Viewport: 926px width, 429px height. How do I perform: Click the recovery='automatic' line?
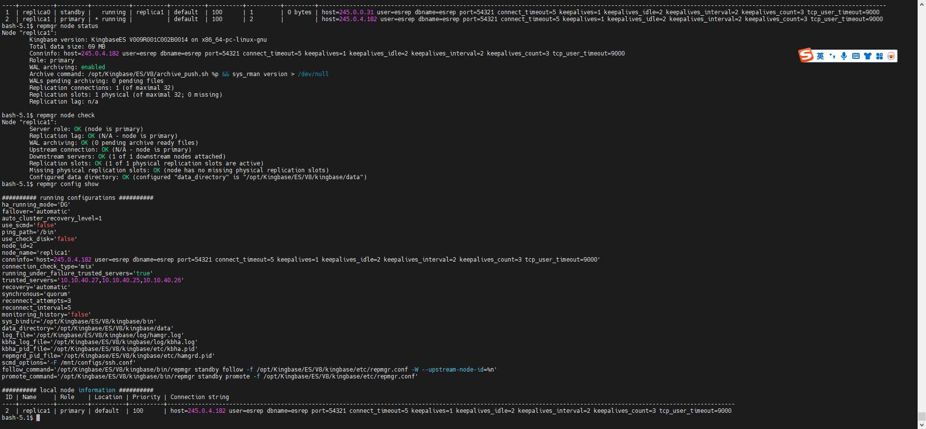[36, 287]
